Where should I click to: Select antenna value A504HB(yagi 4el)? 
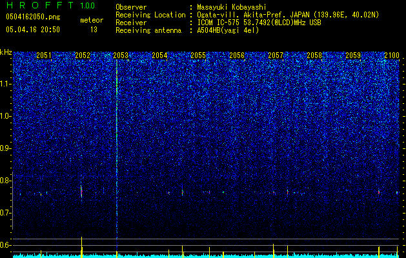pos(228,30)
